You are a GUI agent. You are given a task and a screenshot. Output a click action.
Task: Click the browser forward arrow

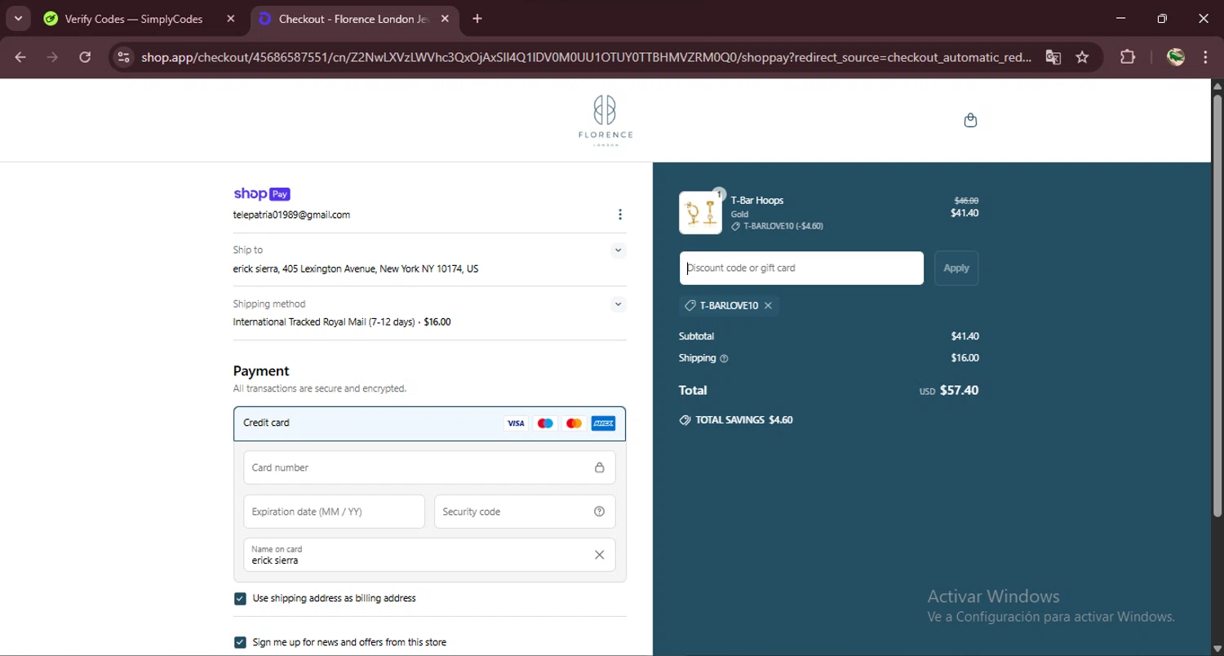pos(52,57)
